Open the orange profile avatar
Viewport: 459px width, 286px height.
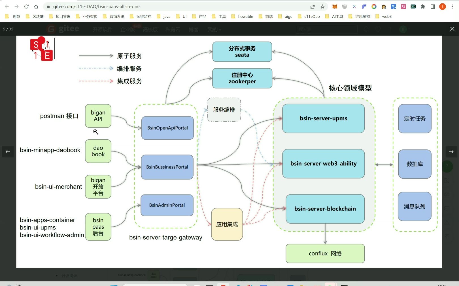pos(443,6)
